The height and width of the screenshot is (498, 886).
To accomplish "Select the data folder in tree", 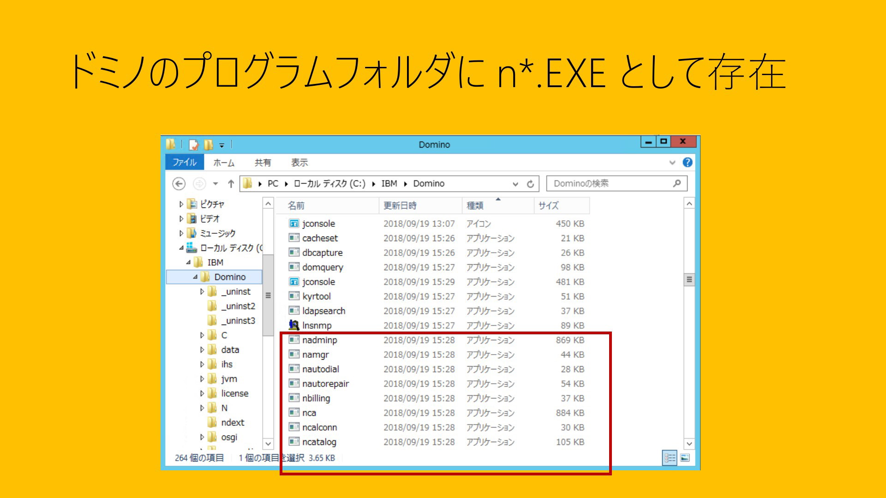I will (x=230, y=350).
